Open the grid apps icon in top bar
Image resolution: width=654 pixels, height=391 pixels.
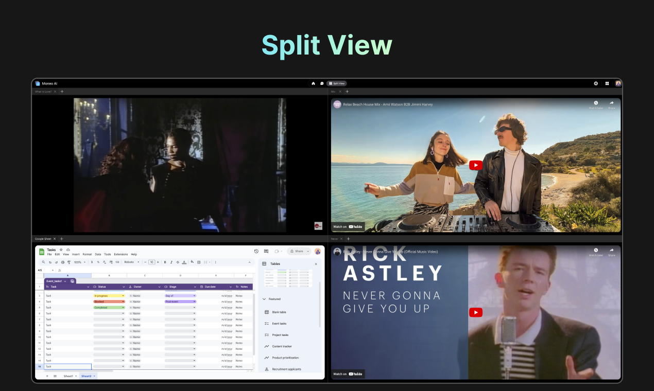click(x=607, y=83)
